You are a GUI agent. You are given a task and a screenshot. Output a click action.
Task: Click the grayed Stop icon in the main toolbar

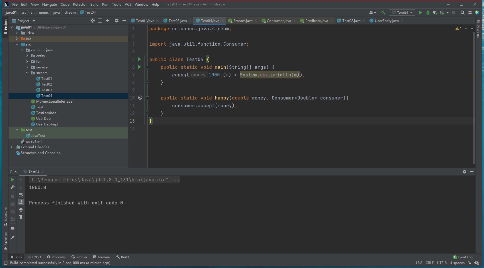click(x=453, y=13)
